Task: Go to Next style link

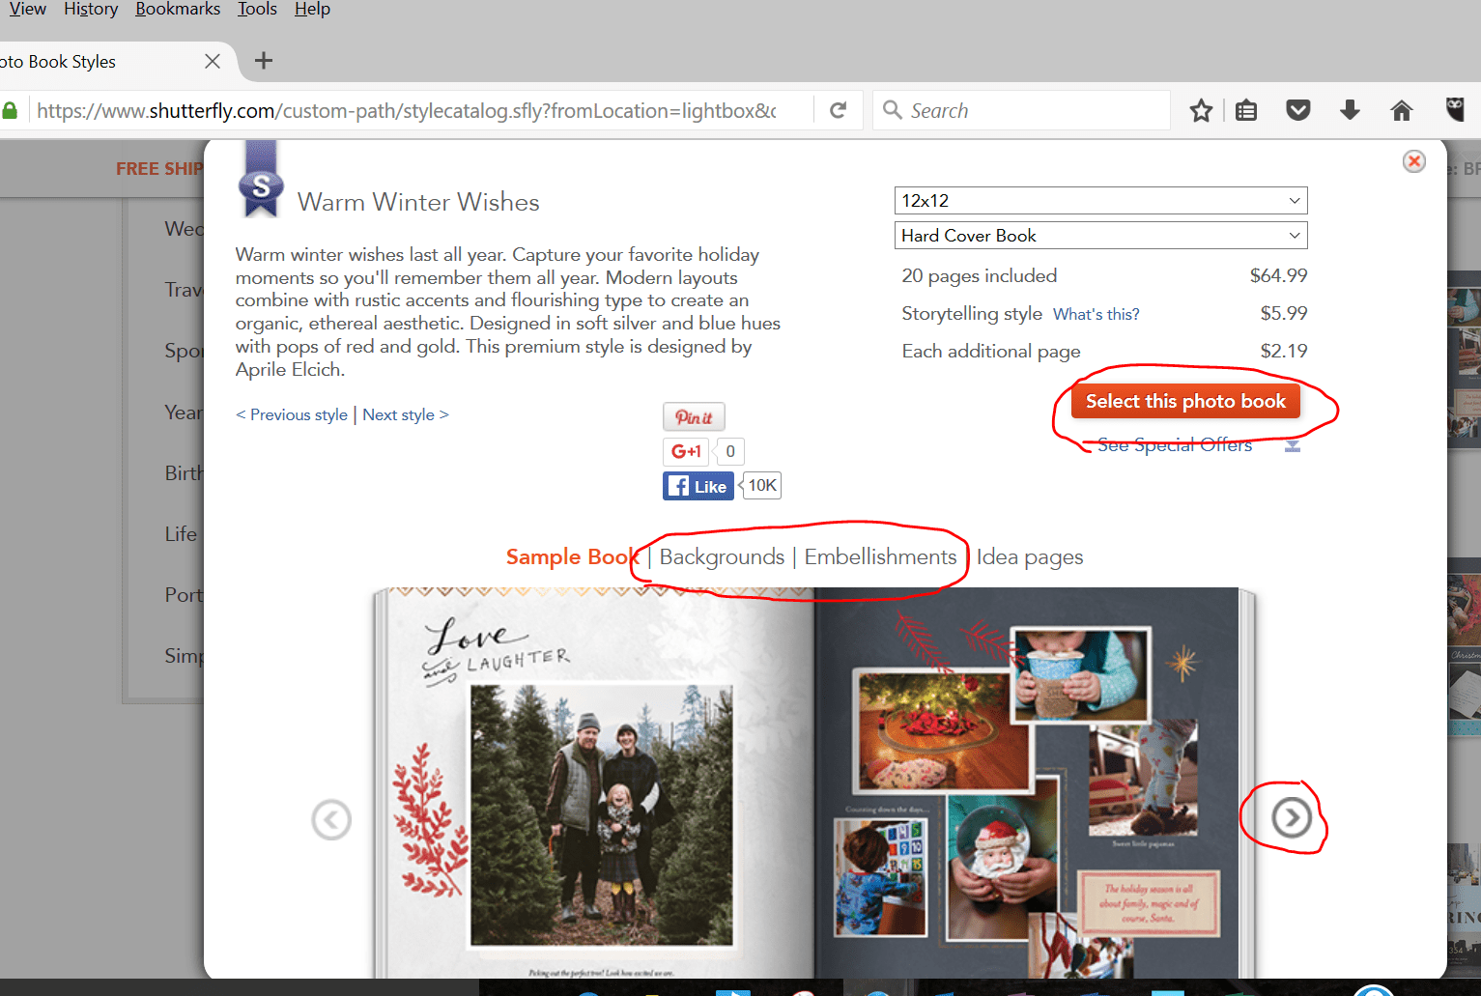Action: (406, 414)
